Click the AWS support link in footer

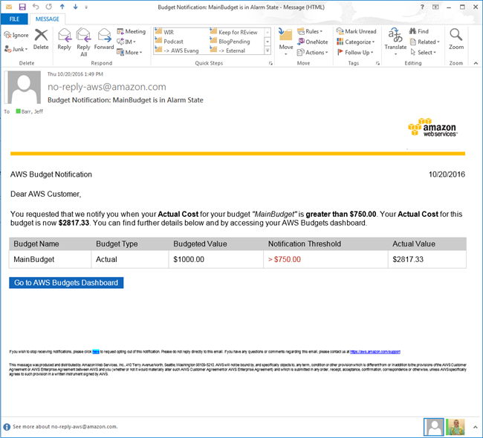[x=375, y=352]
